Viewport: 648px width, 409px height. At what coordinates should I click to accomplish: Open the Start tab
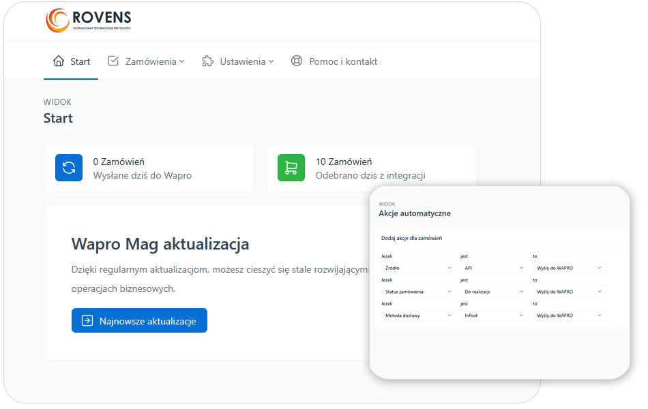(x=71, y=61)
